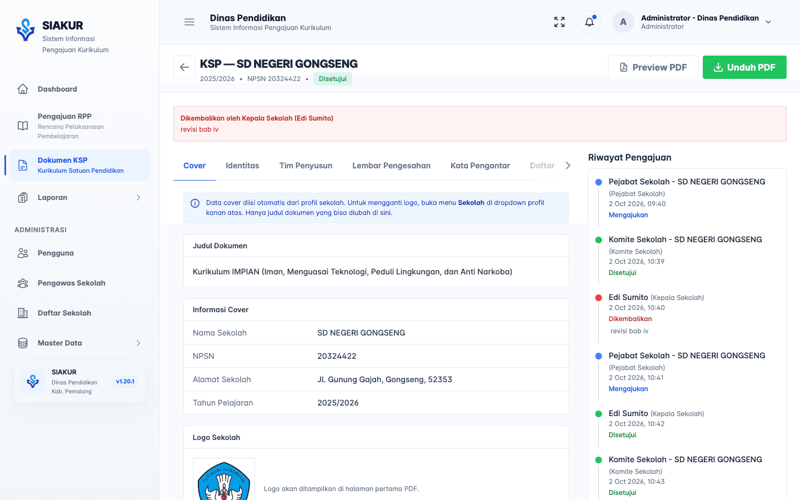Click the Pengguna users icon
This screenshot has height=500, width=800.
click(x=23, y=253)
